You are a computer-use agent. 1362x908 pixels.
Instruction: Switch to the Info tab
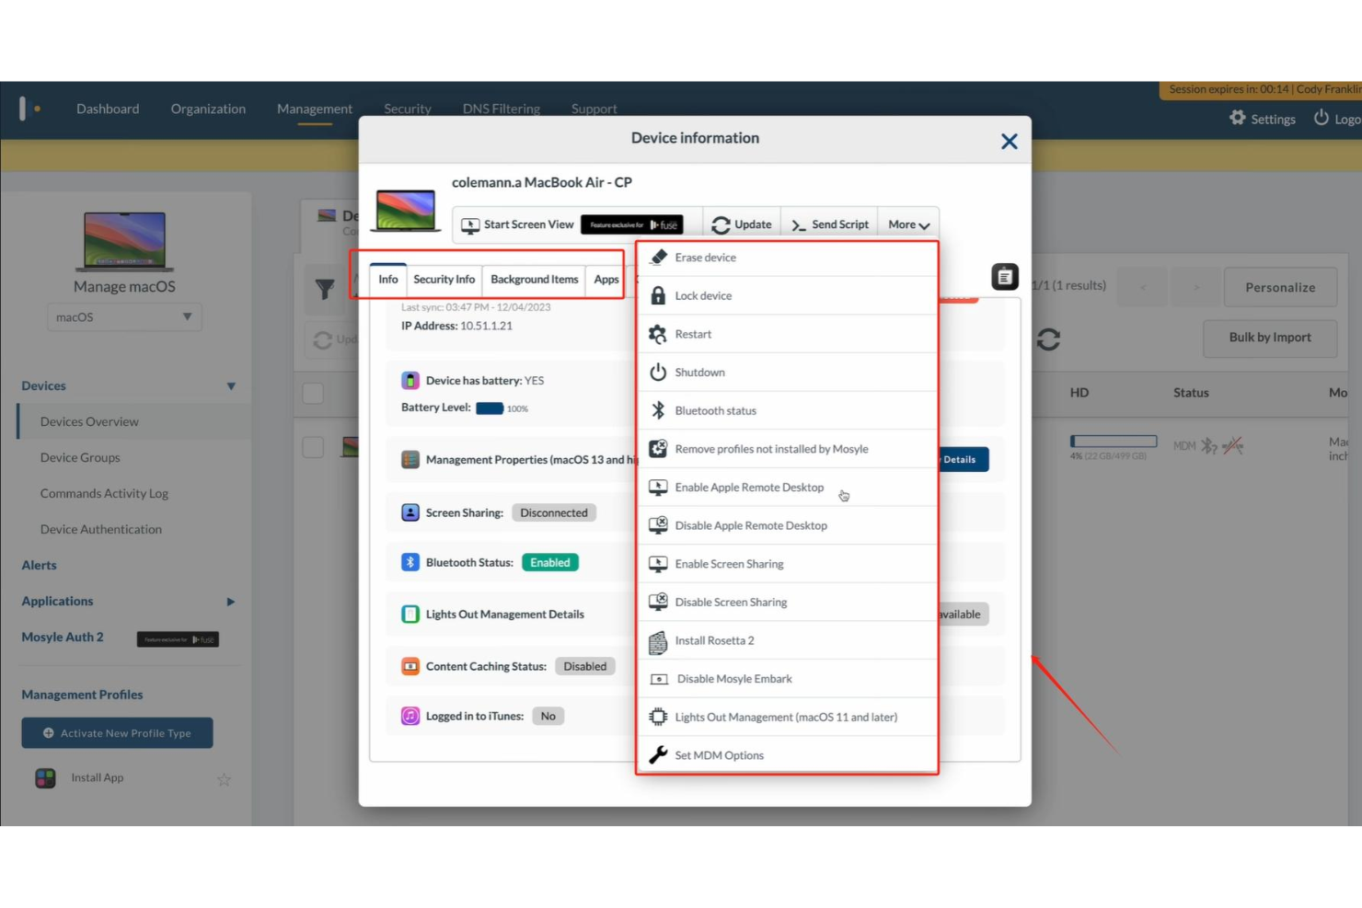click(x=388, y=280)
